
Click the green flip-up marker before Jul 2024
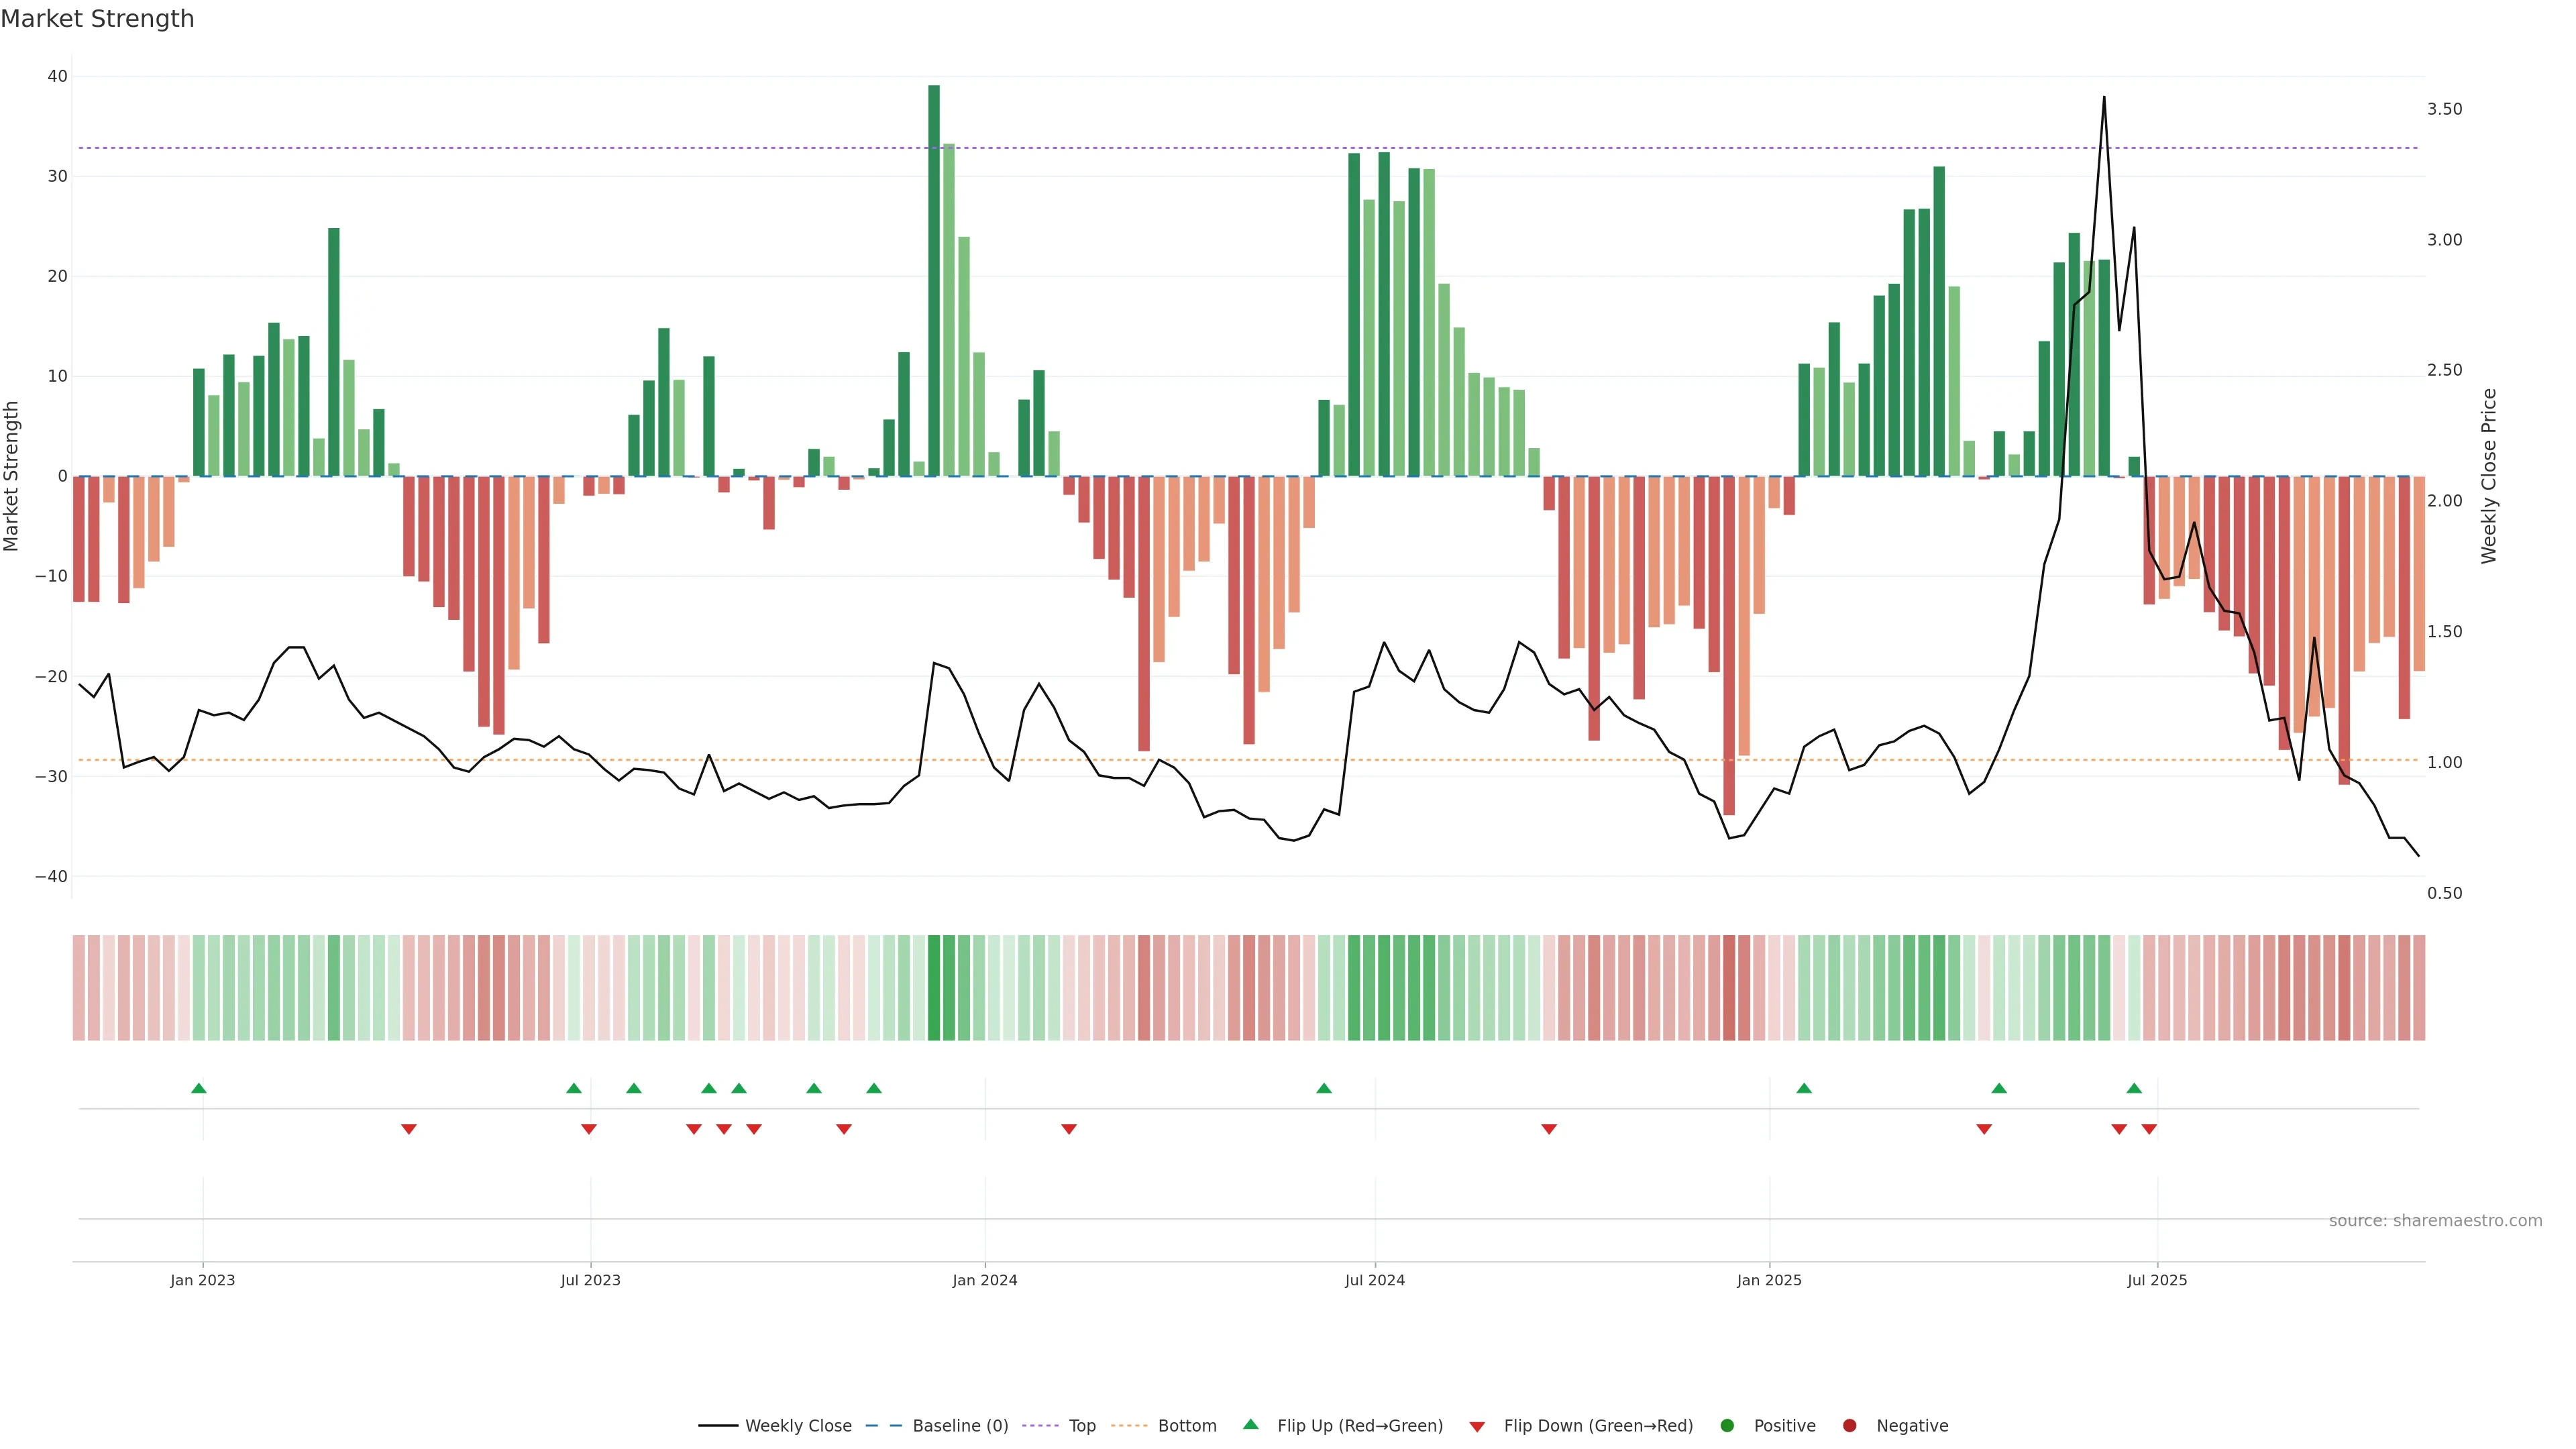pos(1324,1088)
